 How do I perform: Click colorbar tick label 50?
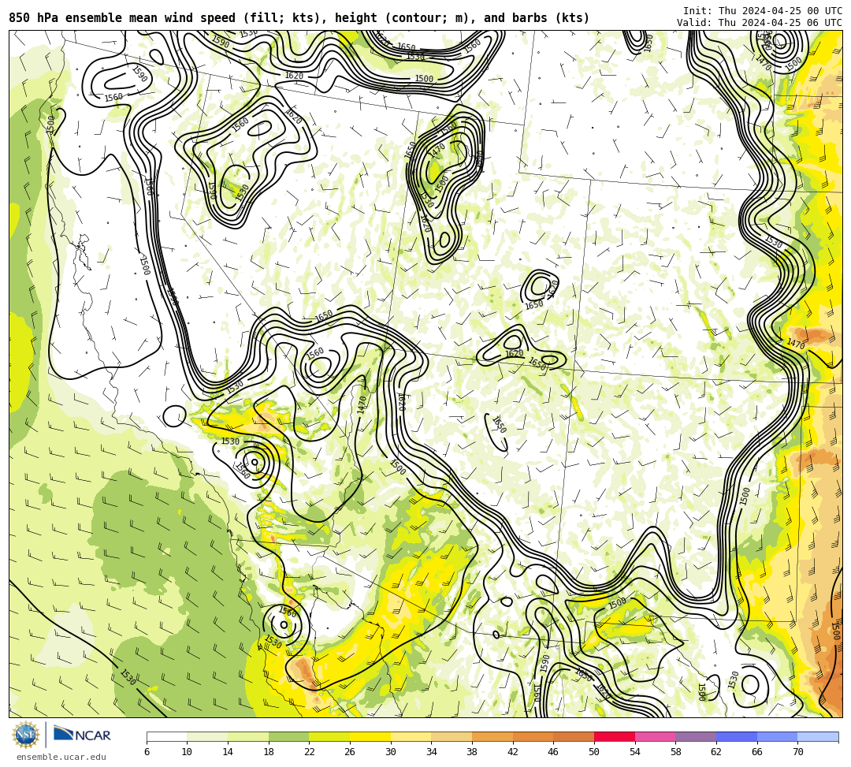(594, 752)
